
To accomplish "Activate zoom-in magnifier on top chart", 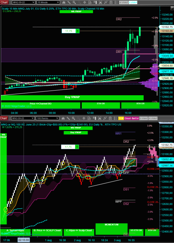I will tap(74, 2).
